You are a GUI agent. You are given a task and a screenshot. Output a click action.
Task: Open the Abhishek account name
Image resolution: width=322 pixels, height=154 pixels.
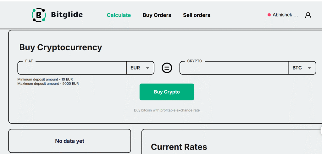(285, 15)
